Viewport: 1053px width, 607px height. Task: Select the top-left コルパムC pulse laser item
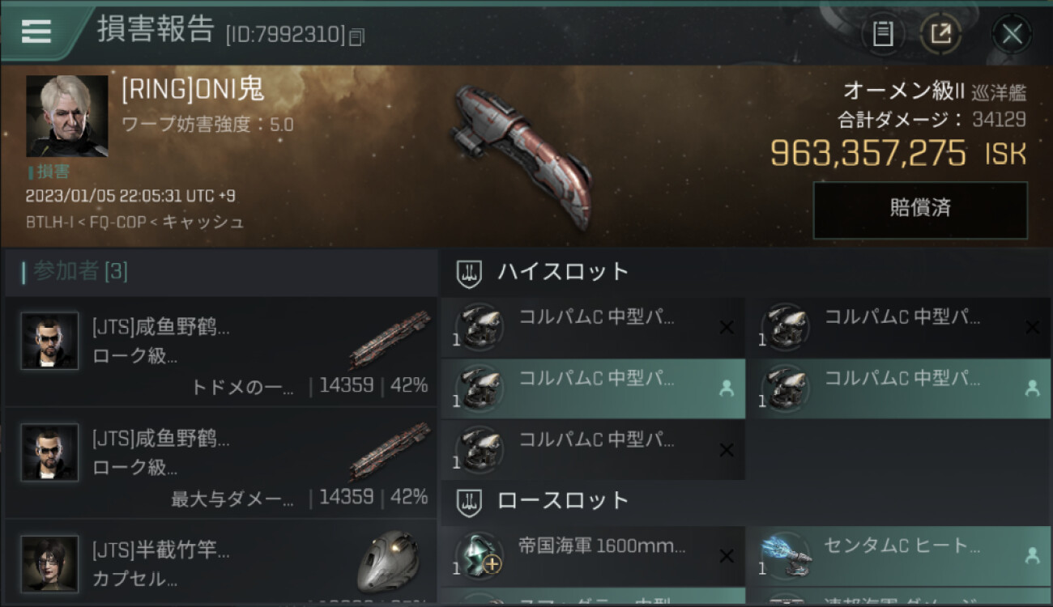pyautogui.click(x=593, y=327)
